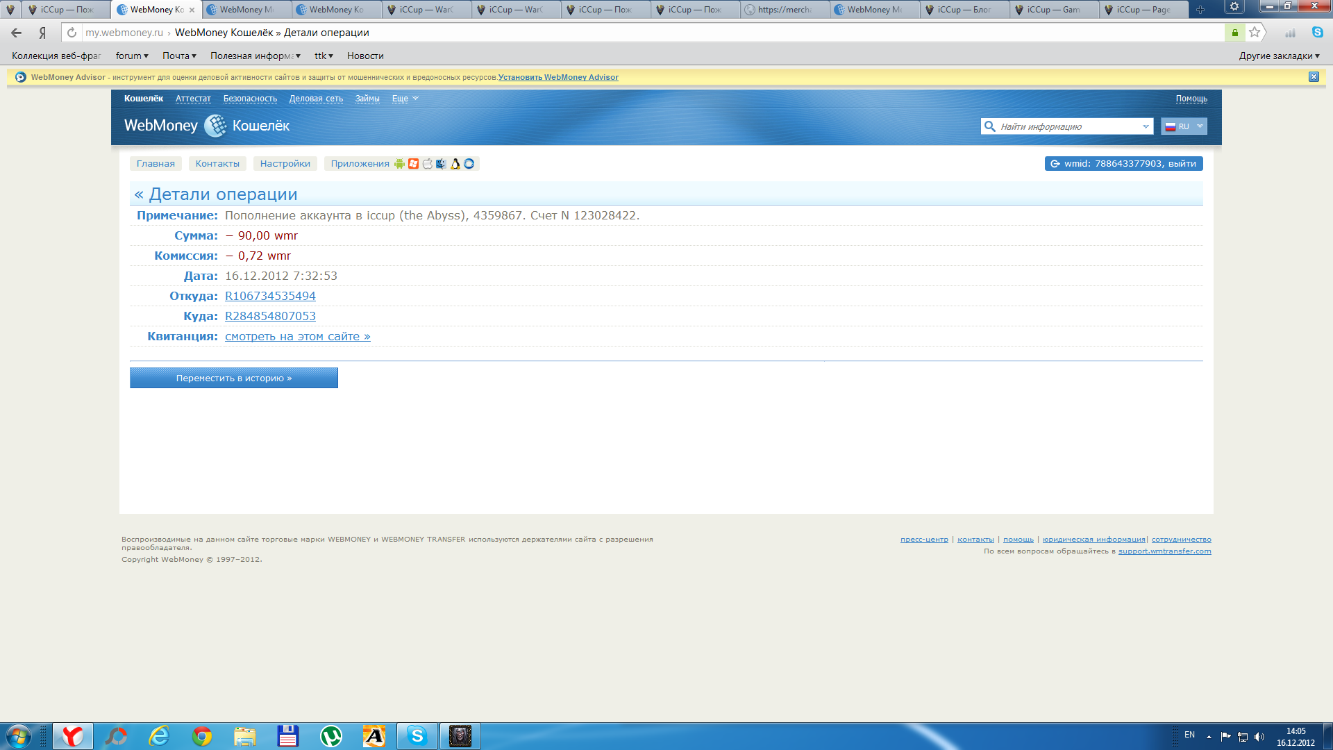The width and height of the screenshot is (1333, 750).
Task: Switch to the iCCup — Блог browser tab
Action: (964, 10)
